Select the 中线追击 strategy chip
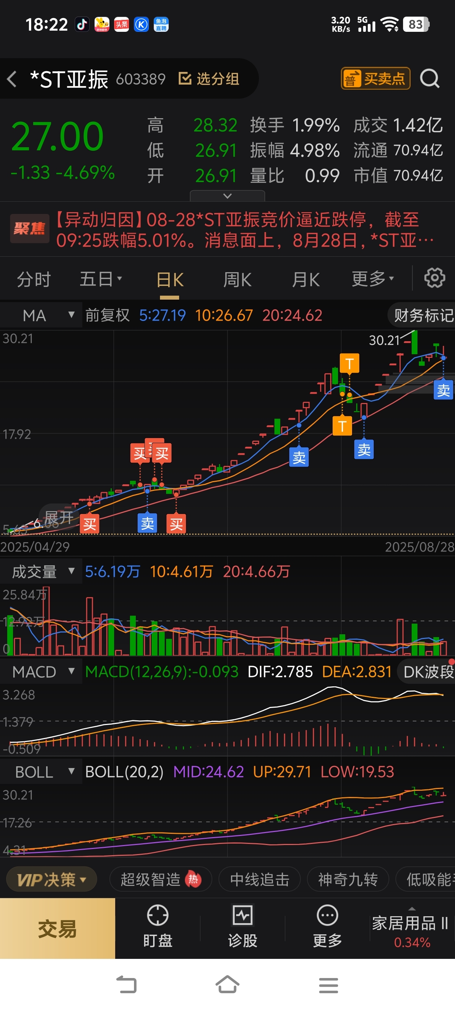This screenshot has width=455, height=1012. (260, 880)
